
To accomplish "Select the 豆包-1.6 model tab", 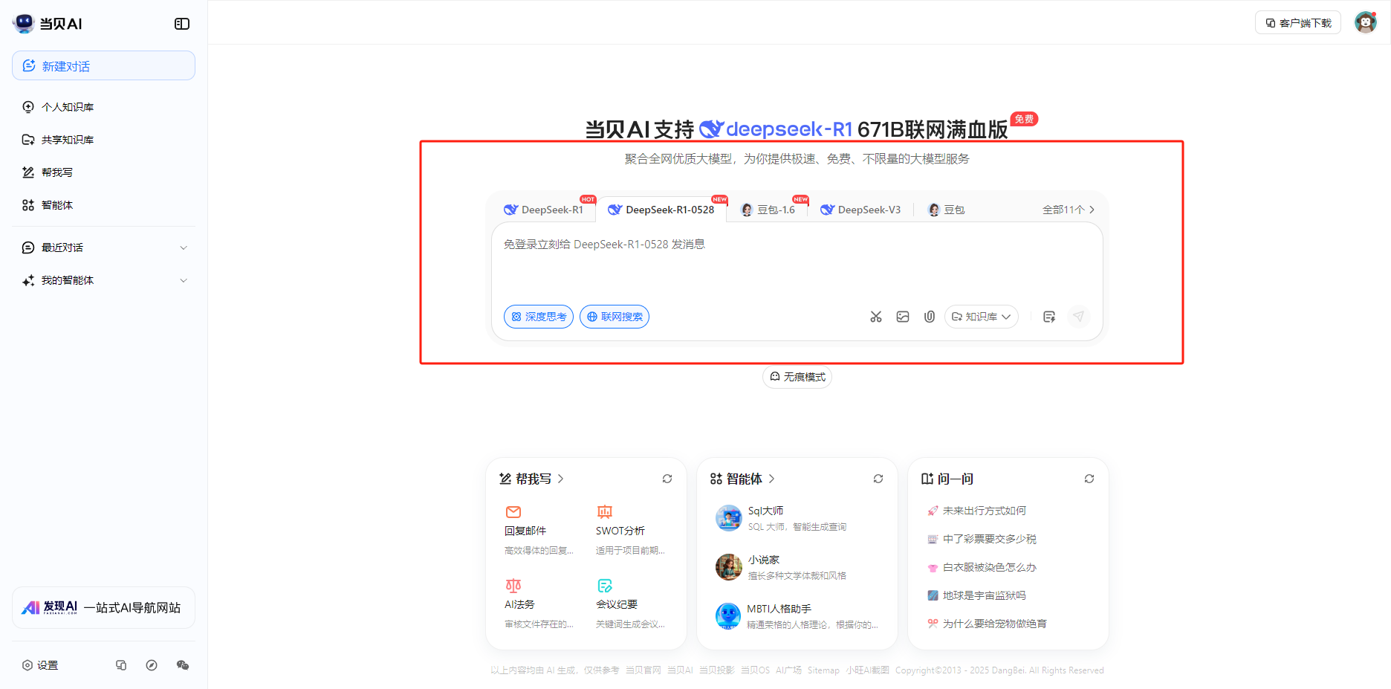I will 768,210.
